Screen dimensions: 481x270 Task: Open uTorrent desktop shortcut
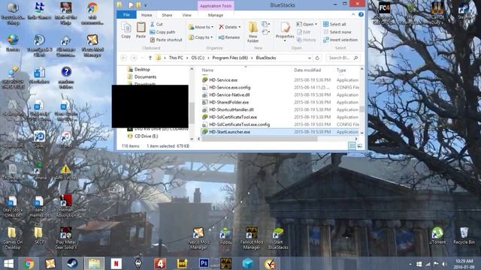pos(437,236)
